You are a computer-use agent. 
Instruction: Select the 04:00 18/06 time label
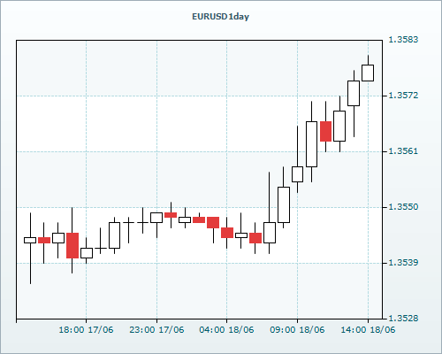click(226, 330)
